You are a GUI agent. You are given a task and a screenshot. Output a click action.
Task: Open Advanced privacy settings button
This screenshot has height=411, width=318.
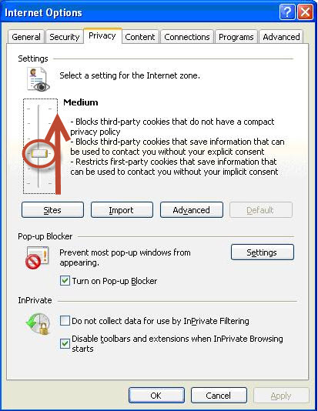coord(192,209)
